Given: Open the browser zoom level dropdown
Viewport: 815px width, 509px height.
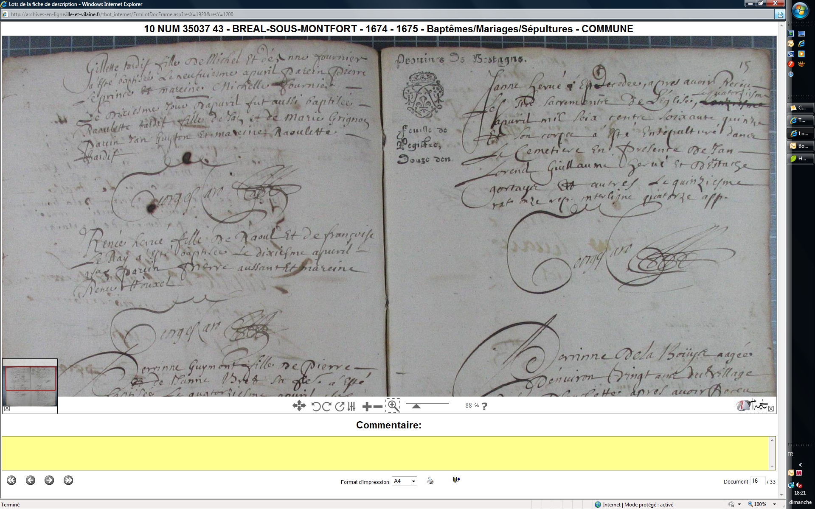Looking at the screenshot, I should coord(774,504).
